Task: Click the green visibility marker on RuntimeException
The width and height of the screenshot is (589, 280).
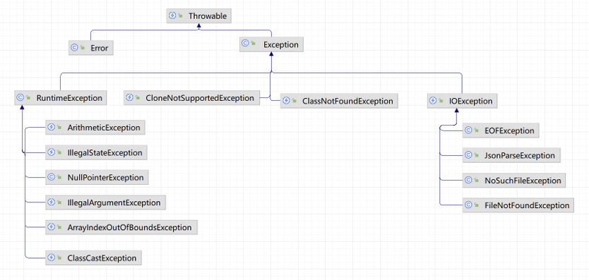Action: (28, 98)
